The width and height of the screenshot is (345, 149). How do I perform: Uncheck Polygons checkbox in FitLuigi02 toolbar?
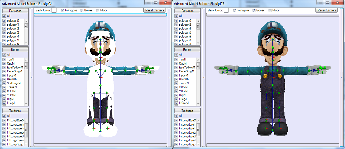pos(62,10)
